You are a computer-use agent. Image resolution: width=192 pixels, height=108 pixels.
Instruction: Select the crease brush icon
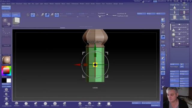80,104
